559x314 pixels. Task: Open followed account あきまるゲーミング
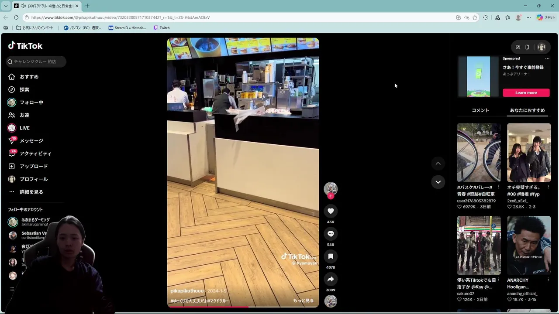[30, 222]
